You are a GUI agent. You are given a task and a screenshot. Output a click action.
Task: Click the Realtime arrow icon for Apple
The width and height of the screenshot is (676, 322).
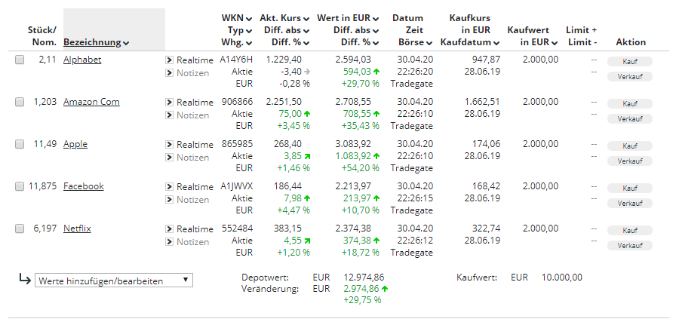click(x=169, y=145)
